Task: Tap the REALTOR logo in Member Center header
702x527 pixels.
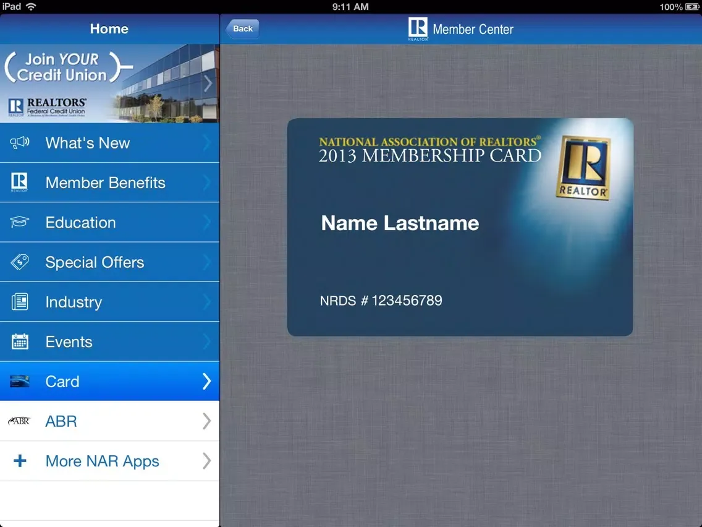Action: [418, 28]
